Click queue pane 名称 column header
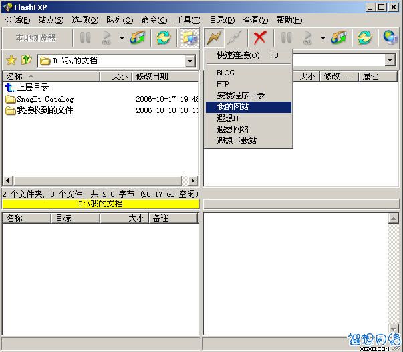Viewport: 403px width, 352px height. (27, 218)
